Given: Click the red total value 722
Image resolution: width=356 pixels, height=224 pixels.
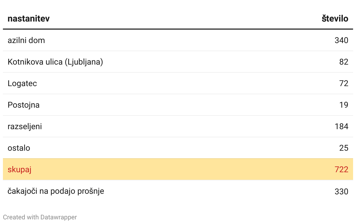Looking at the screenshot, I should click(x=341, y=169).
